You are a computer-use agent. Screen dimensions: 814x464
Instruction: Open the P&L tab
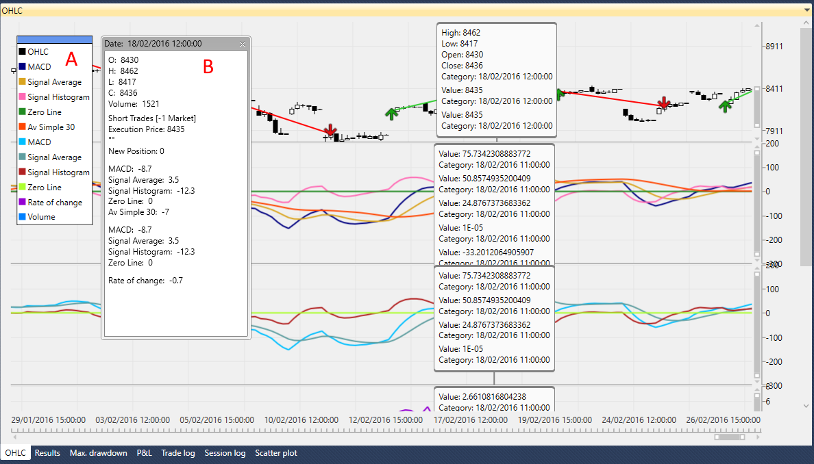coord(144,452)
